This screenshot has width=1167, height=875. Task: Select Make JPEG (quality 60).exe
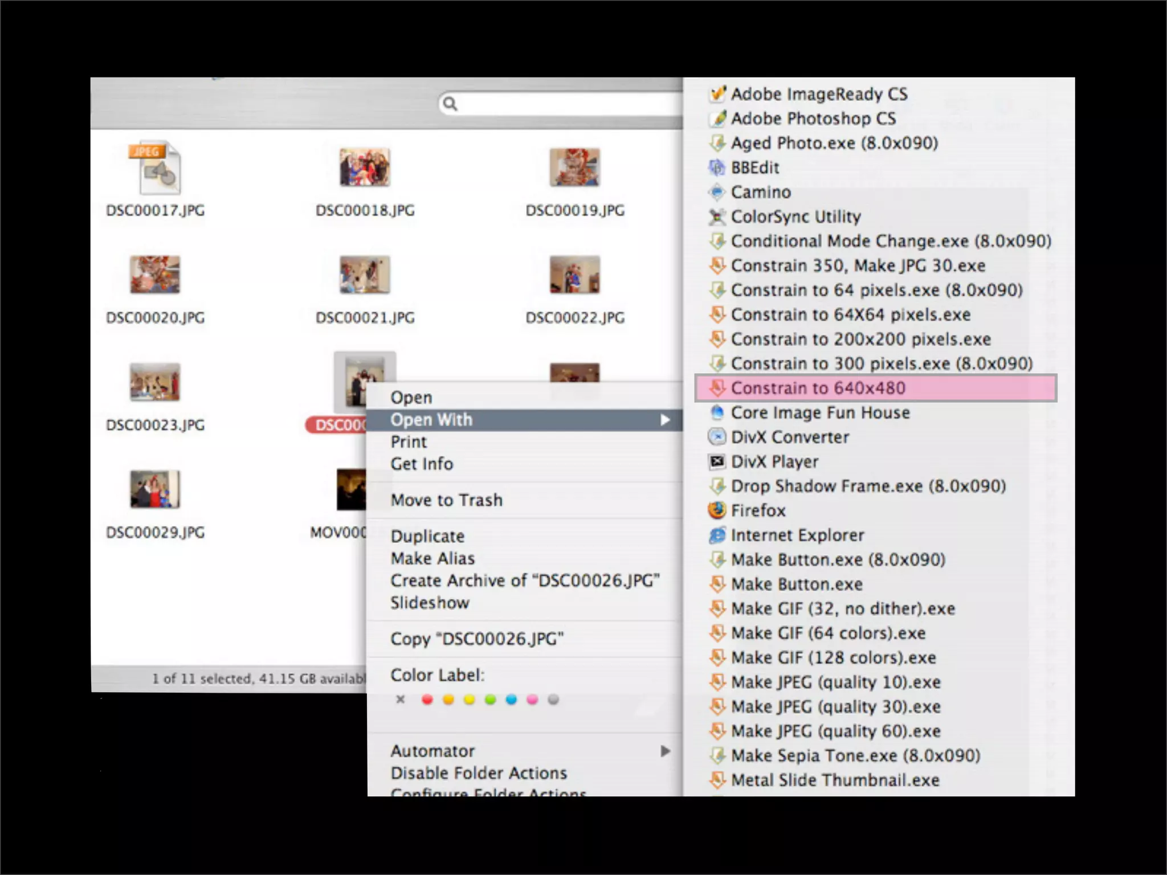coord(835,731)
